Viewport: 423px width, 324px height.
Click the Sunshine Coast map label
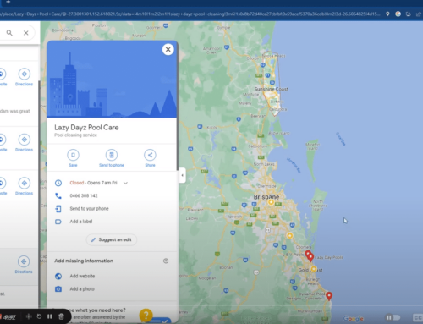point(272,89)
